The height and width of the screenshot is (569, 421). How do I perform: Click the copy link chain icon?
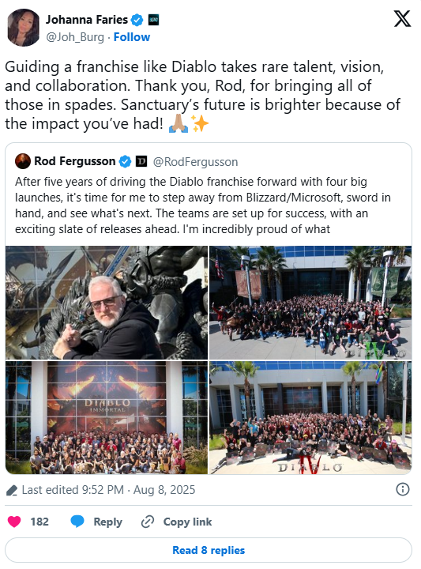(148, 522)
